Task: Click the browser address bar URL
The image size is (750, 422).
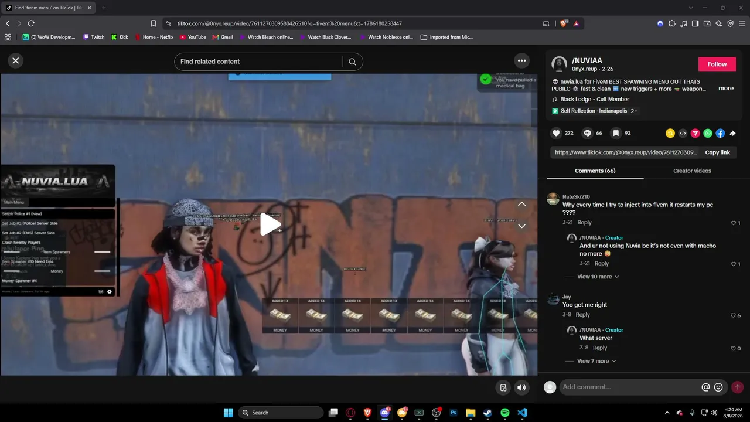Action: 289,23
